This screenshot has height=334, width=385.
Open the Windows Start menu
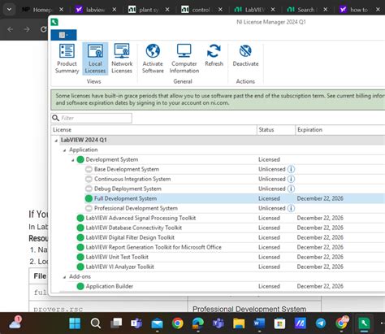(75, 323)
